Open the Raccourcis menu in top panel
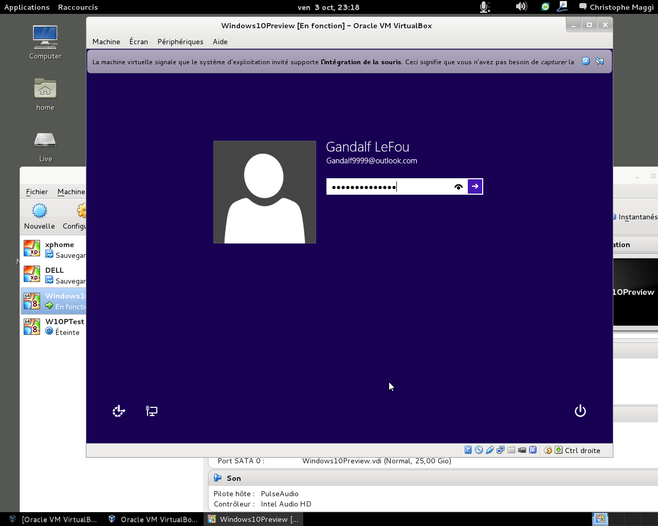This screenshot has width=658, height=526. click(x=78, y=7)
